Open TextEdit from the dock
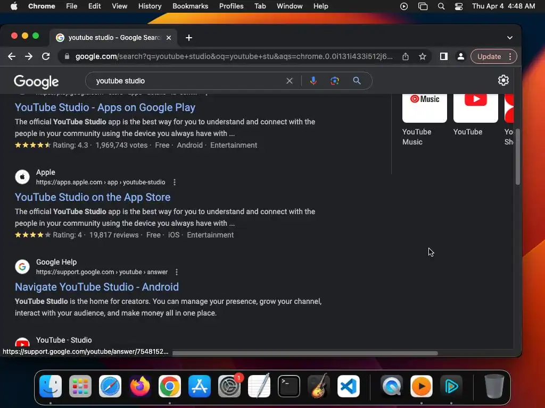Image resolution: width=545 pixels, height=408 pixels. point(259,386)
